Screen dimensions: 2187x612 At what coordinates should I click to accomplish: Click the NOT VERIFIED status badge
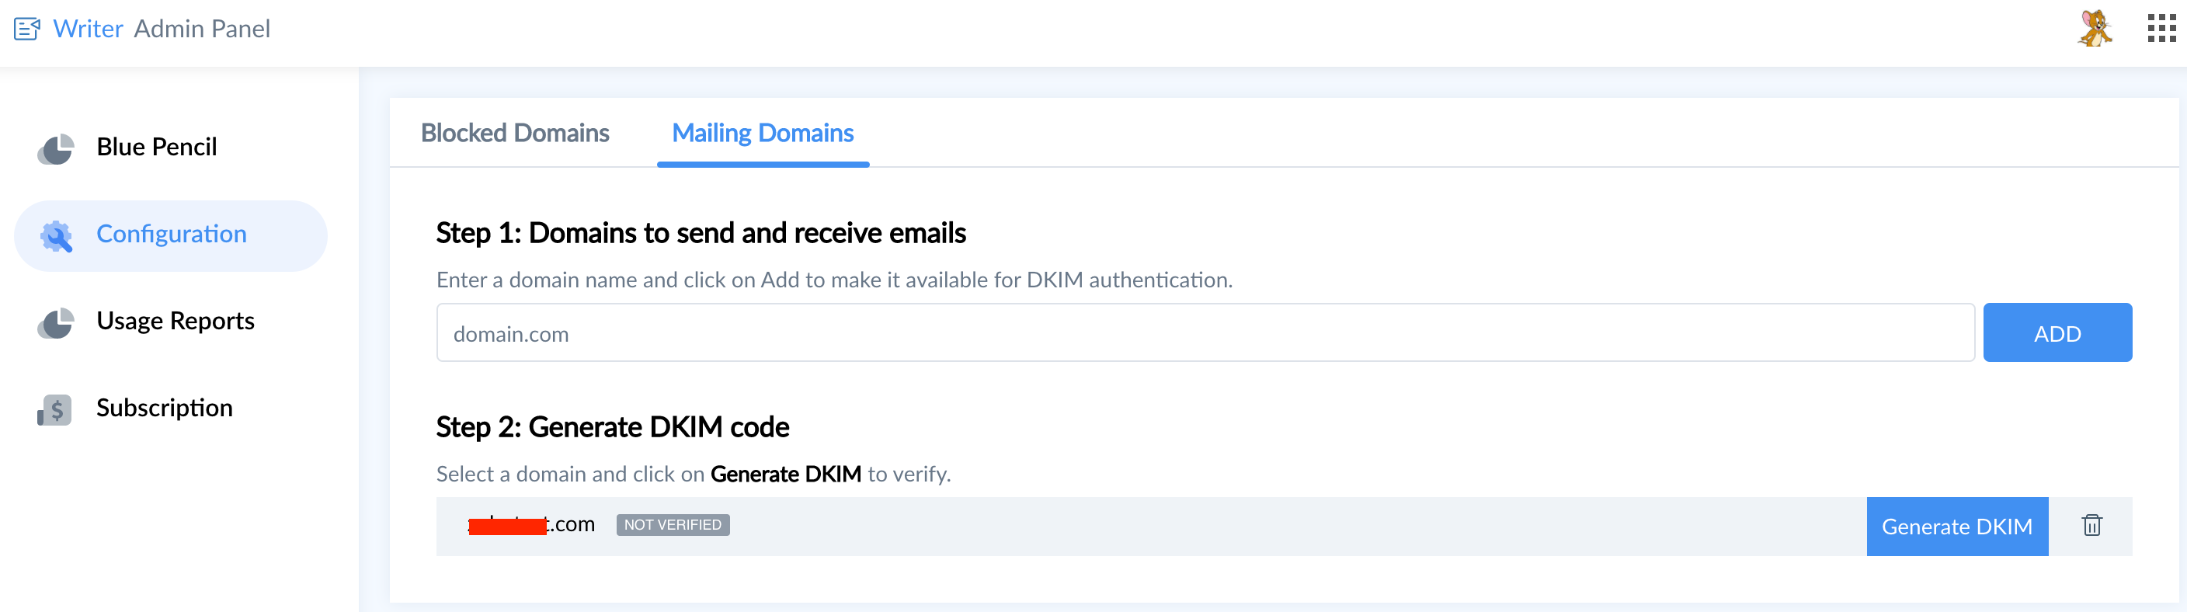pos(673,524)
